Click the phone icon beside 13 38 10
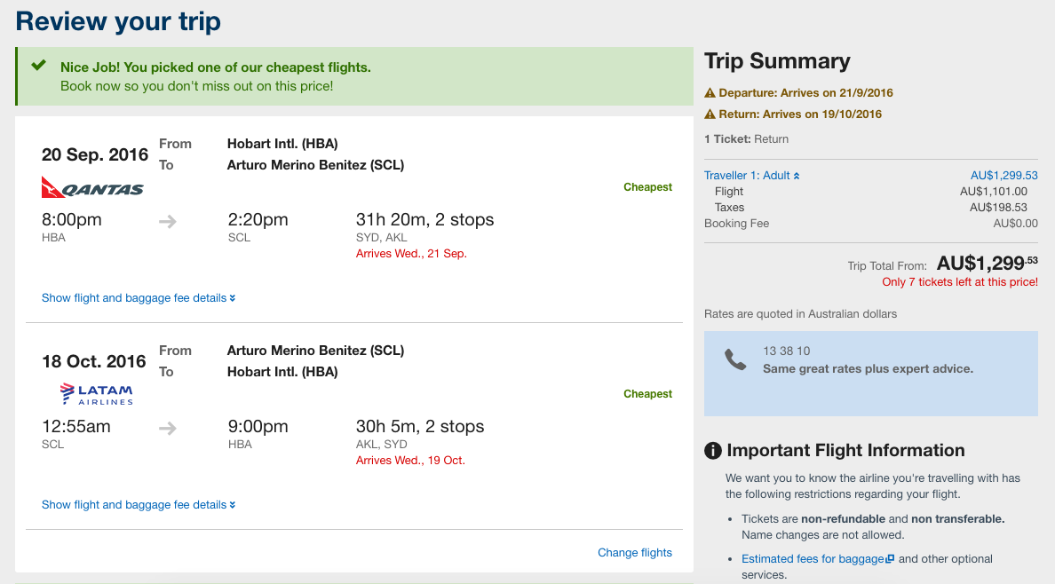The height and width of the screenshot is (584, 1055). (735, 360)
